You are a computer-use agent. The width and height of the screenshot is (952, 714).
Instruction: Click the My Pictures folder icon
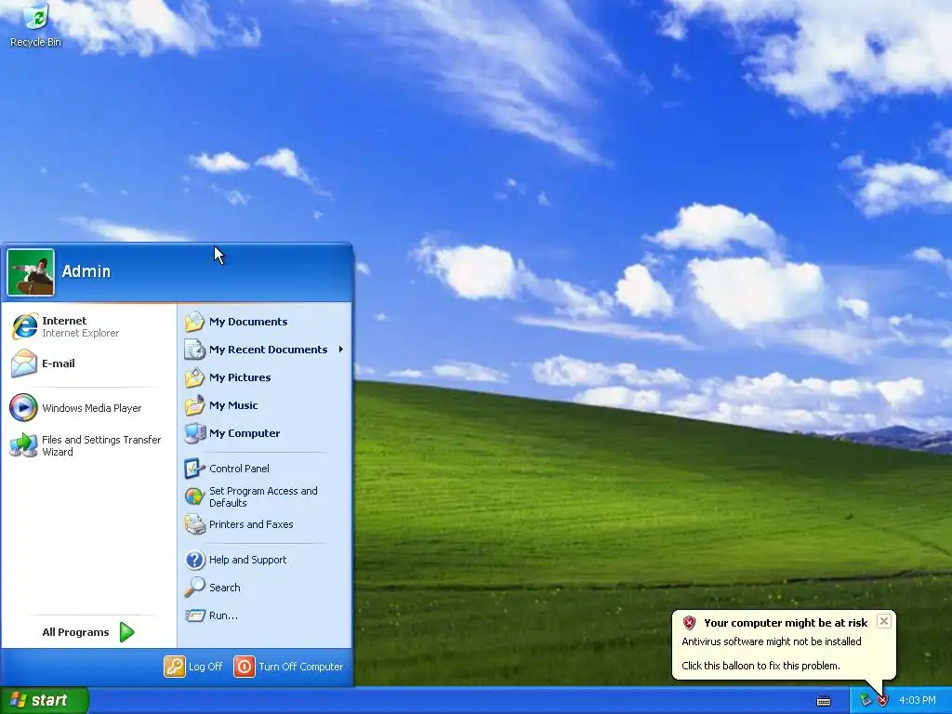(x=195, y=377)
